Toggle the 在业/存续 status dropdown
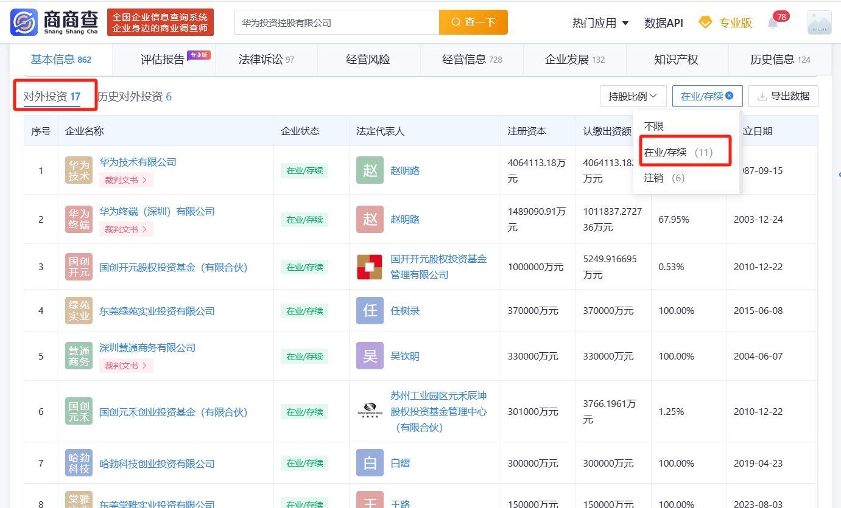 [x=707, y=96]
